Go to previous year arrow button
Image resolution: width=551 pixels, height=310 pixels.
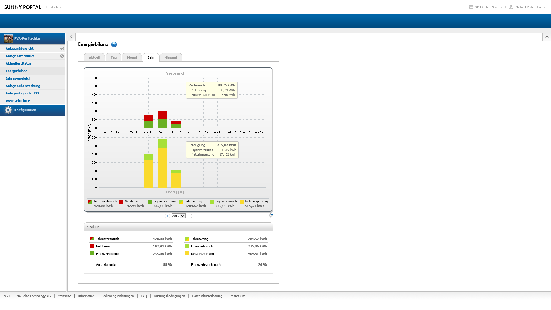tap(167, 216)
